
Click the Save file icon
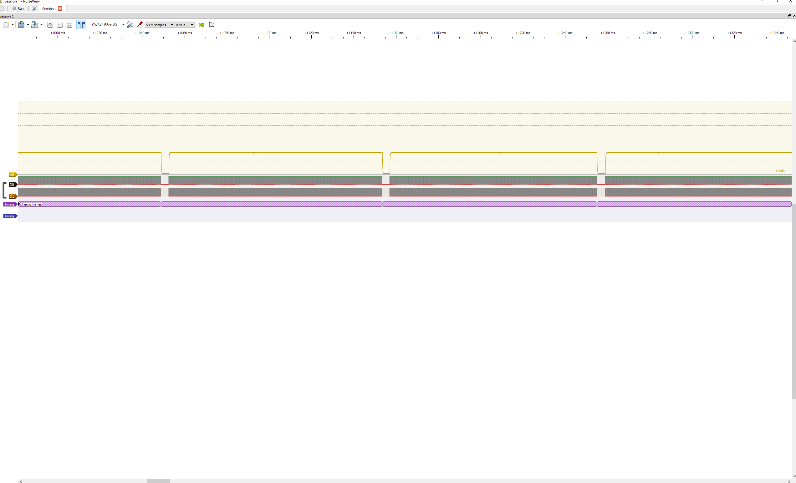[x=34, y=24]
